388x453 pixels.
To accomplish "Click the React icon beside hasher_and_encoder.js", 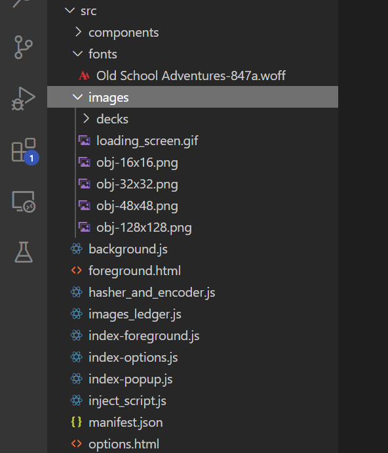I will coord(77,292).
